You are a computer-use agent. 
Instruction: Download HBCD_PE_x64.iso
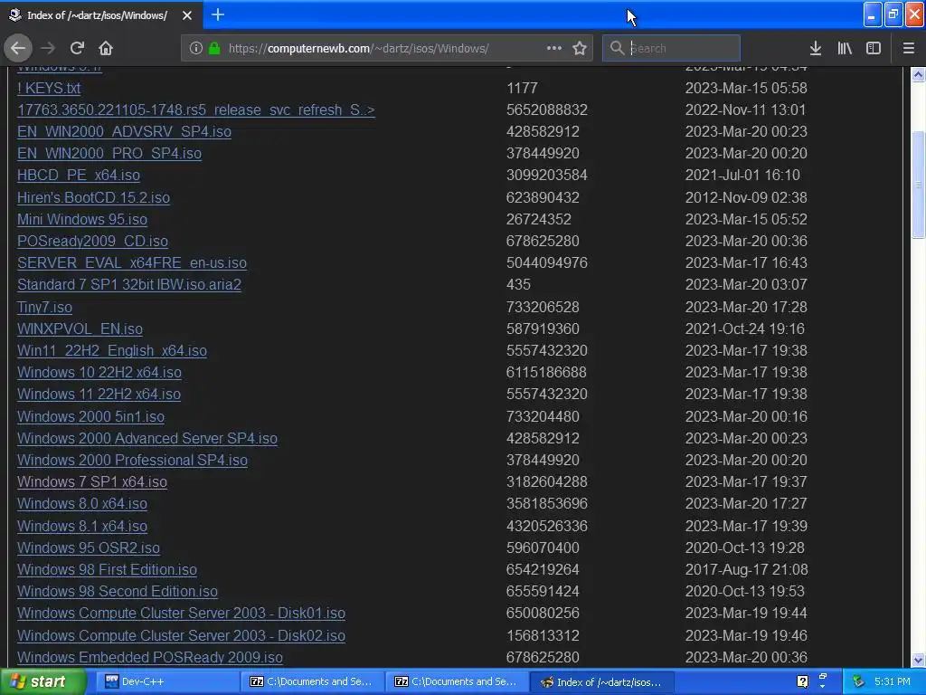(x=79, y=175)
